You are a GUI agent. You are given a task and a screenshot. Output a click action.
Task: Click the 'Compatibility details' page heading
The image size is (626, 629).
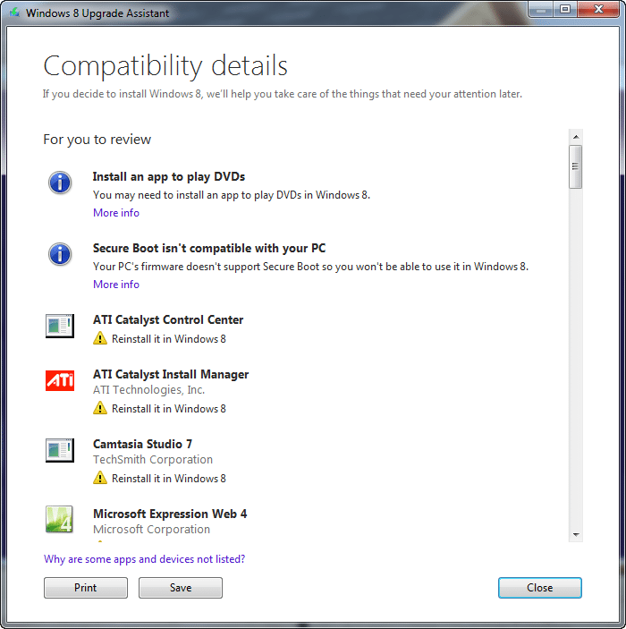[165, 66]
